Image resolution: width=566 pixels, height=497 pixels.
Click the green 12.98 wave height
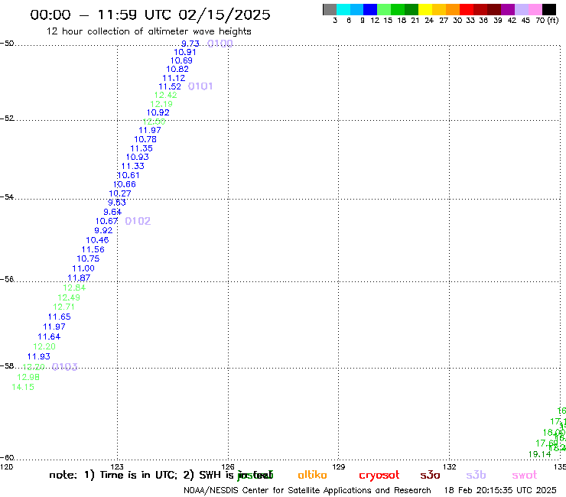click(28, 377)
